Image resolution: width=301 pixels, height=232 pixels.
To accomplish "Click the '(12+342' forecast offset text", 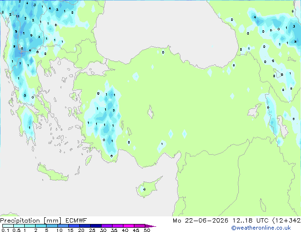I will 286,221.
